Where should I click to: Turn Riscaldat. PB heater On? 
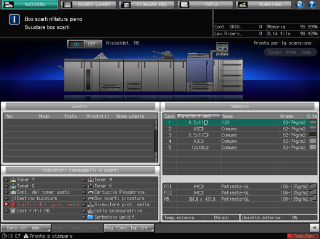76,44
